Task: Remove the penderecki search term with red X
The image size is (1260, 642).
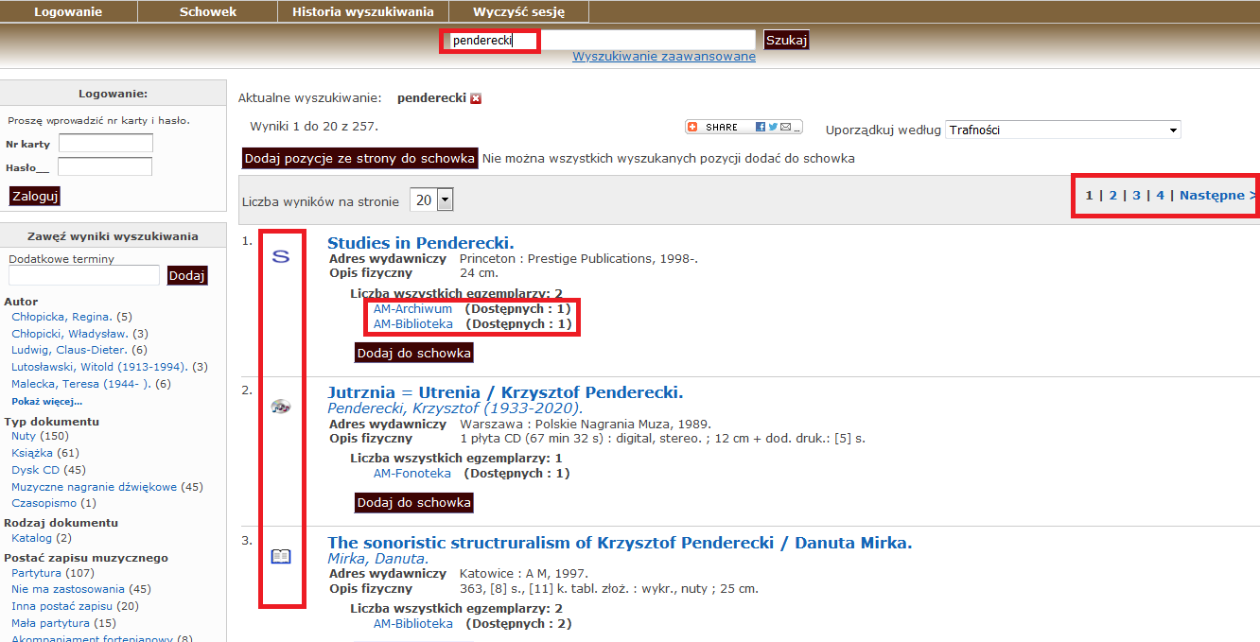Action: coord(476,98)
